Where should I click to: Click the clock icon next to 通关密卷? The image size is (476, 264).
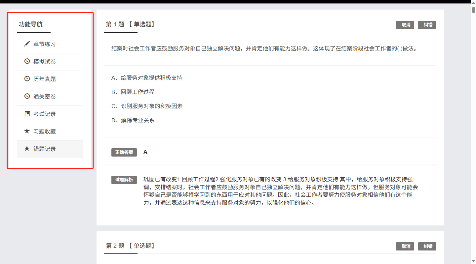click(27, 96)
